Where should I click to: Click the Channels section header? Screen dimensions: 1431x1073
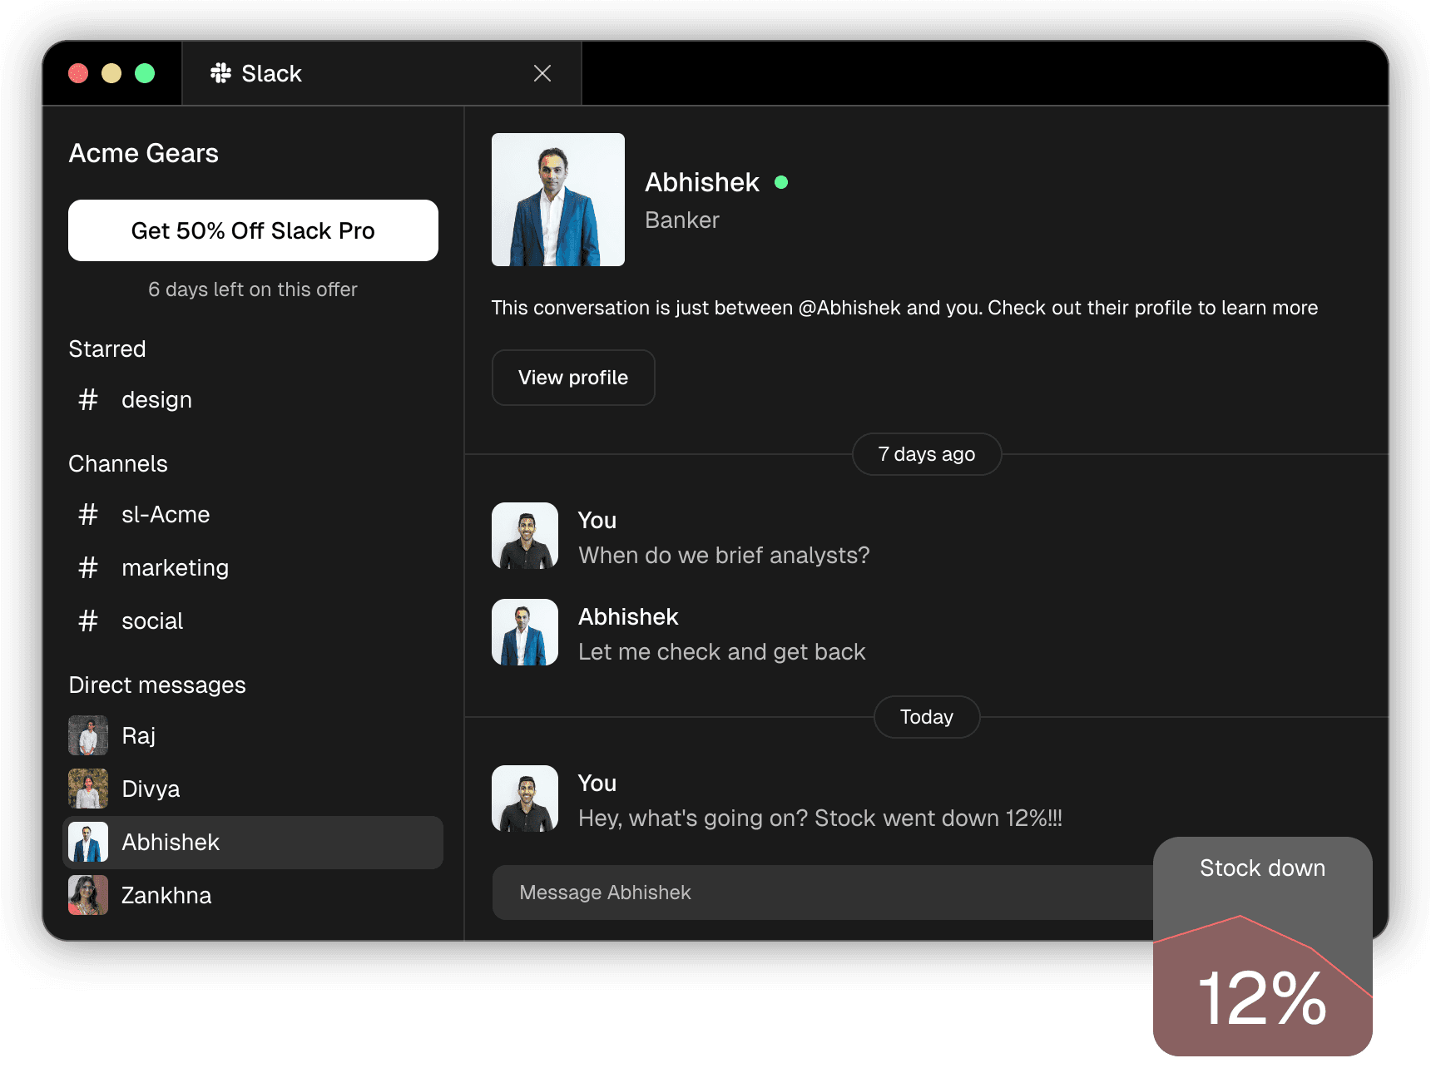(x=118, y=463)
